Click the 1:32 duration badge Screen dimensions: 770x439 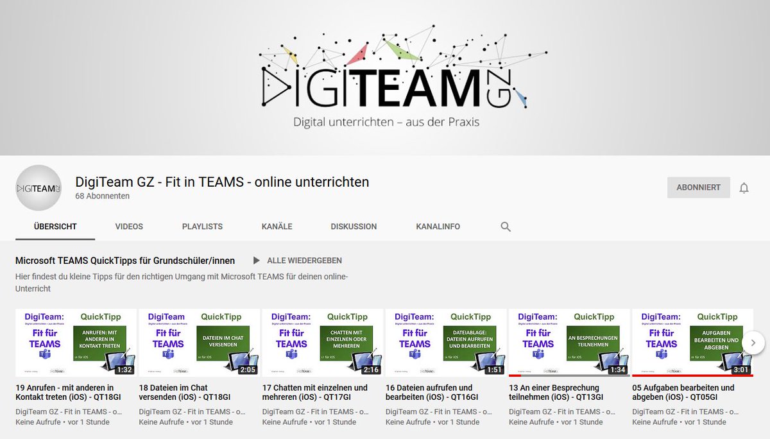tap(123, 370)
